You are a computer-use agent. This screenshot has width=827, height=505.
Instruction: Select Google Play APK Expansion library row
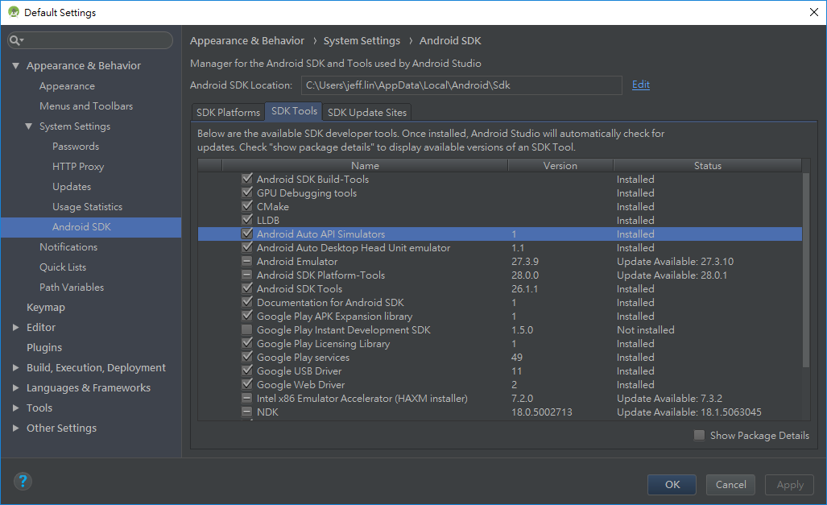pos(500,316)
